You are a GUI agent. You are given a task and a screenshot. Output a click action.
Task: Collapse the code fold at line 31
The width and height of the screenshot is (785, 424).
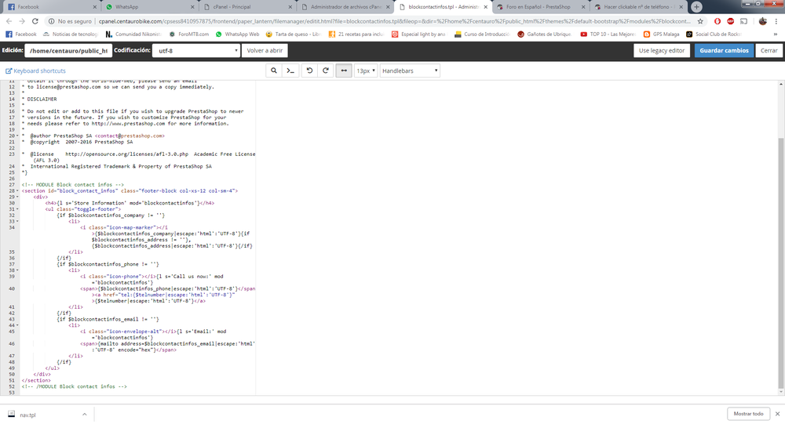pos(17,209)
